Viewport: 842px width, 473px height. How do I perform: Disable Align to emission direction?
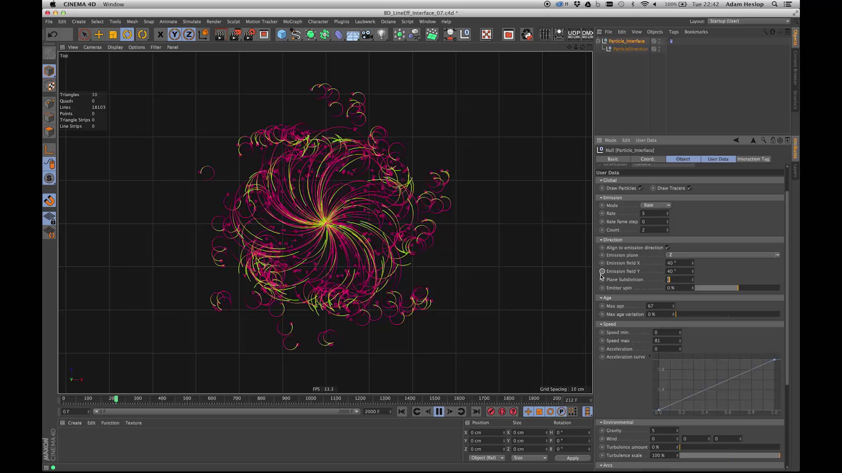[668, 247]
